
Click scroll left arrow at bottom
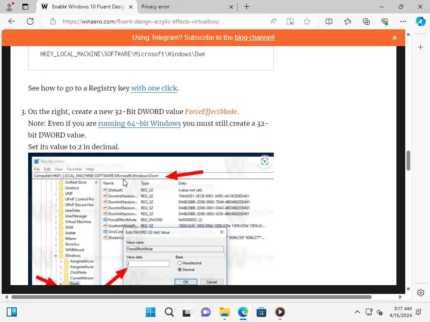click(x=6, y=297)
